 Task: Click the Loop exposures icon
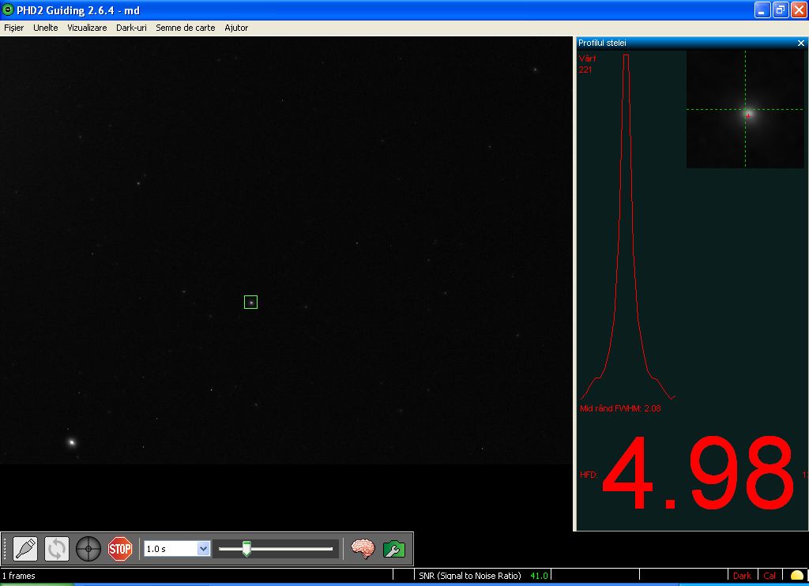(x=57, y=548)
